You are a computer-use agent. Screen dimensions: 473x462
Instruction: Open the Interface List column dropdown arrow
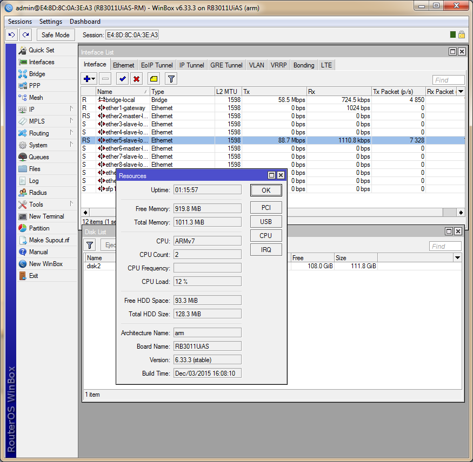(x=460, y=92)
